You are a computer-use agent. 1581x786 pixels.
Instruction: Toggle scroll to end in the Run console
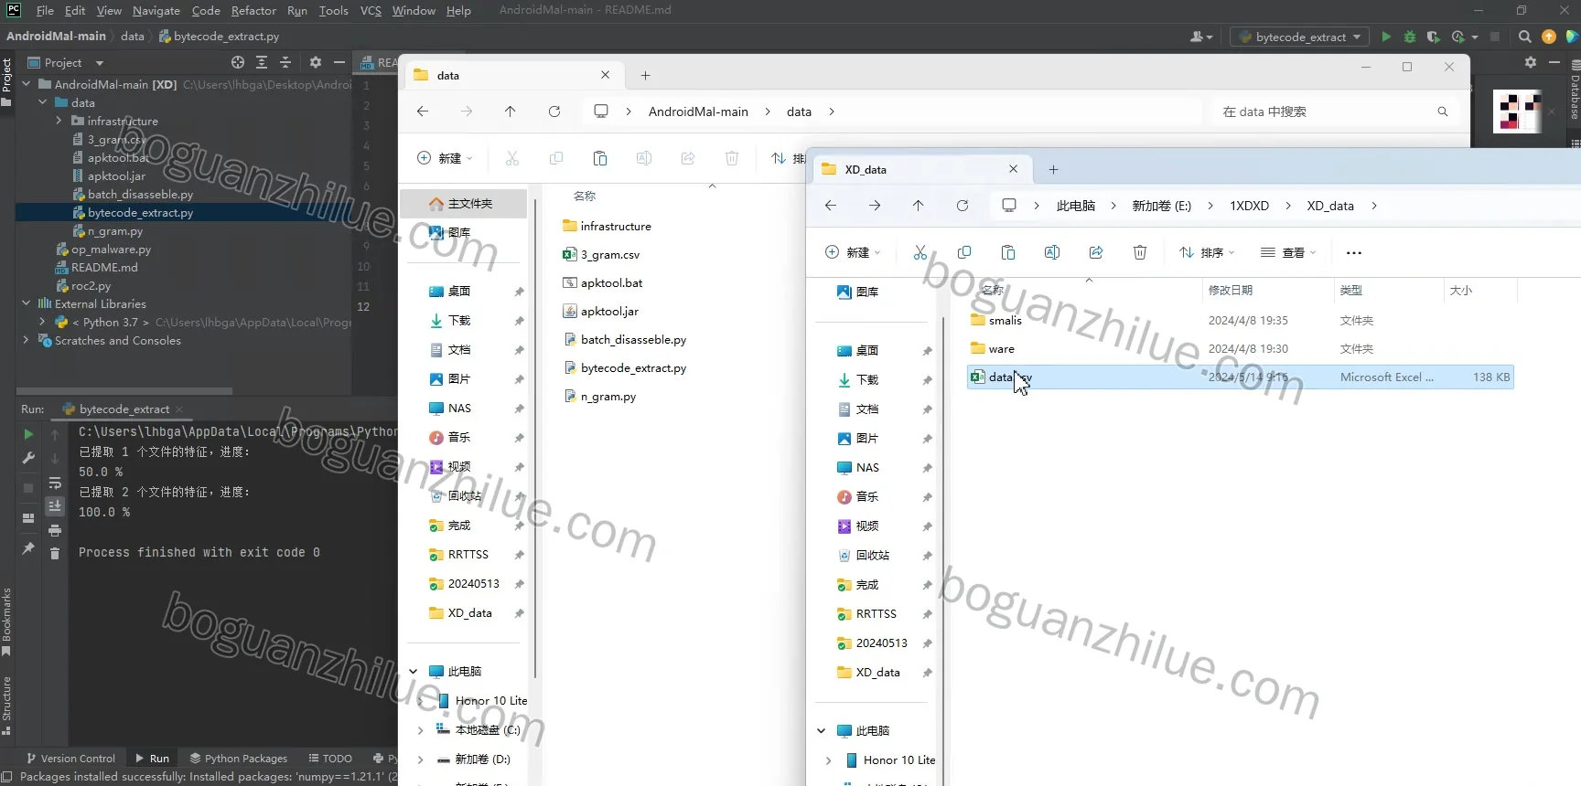click(55, 505)
